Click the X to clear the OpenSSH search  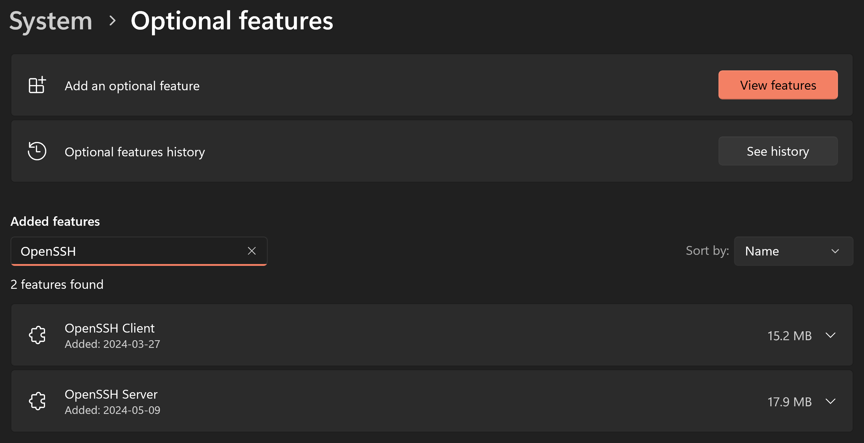pos(252,251)
